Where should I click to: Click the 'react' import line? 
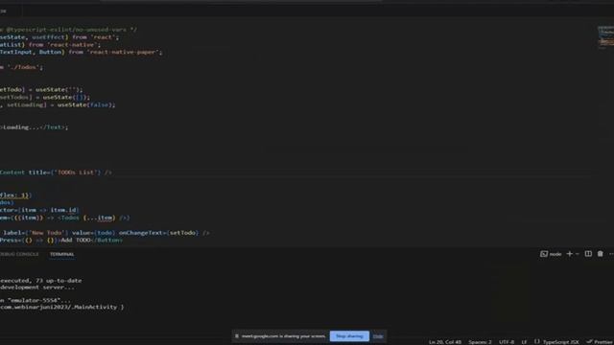click(x=59, y=37)
